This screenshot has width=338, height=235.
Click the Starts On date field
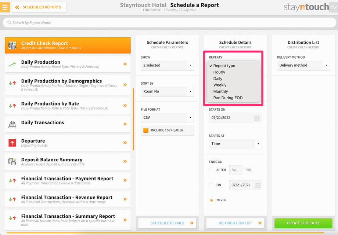pyautogui.click(x=235, y=118)
